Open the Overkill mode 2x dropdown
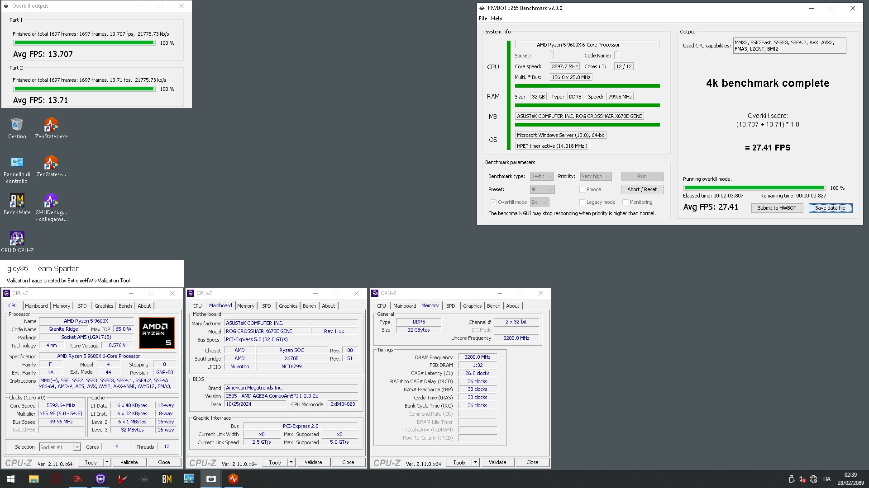869x488 pixels. pos(540,202)
